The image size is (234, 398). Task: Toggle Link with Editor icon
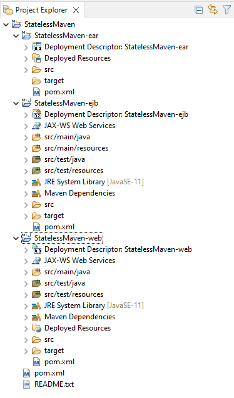212,9
